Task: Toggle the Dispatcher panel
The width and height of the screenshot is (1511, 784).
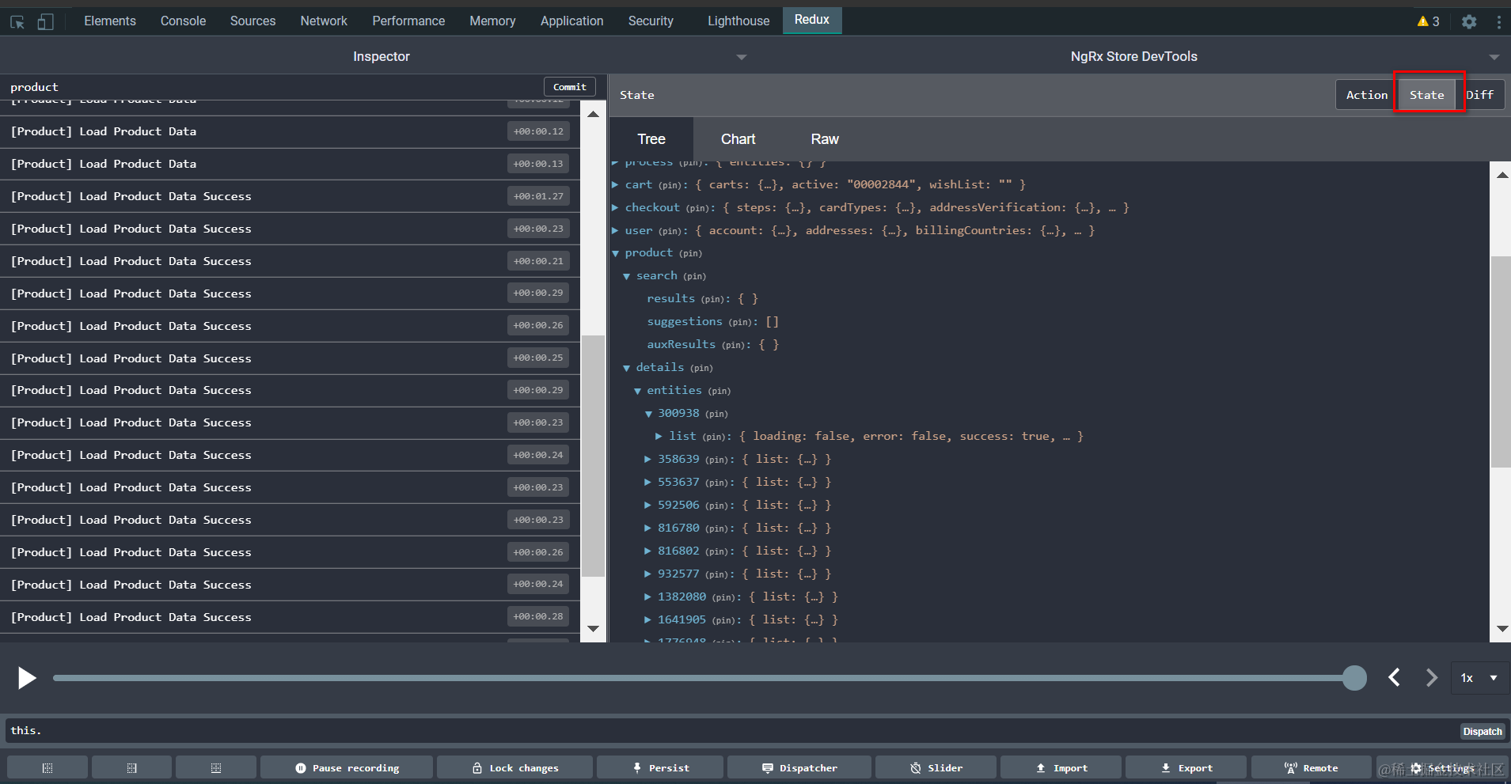Action: [799, 767]
